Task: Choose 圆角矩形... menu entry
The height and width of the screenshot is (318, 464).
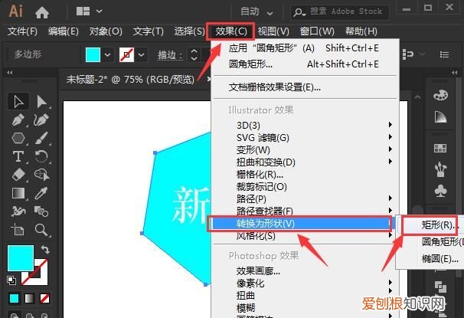Action: [x=305, y=64]
